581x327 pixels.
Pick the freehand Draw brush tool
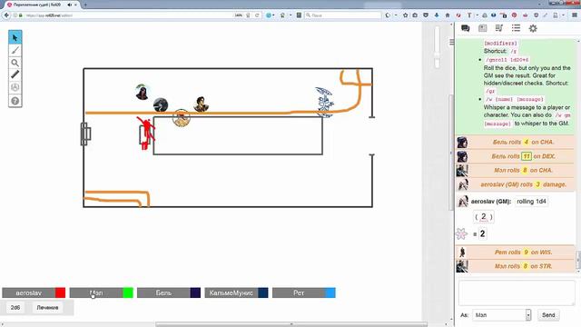click(15, 51)
